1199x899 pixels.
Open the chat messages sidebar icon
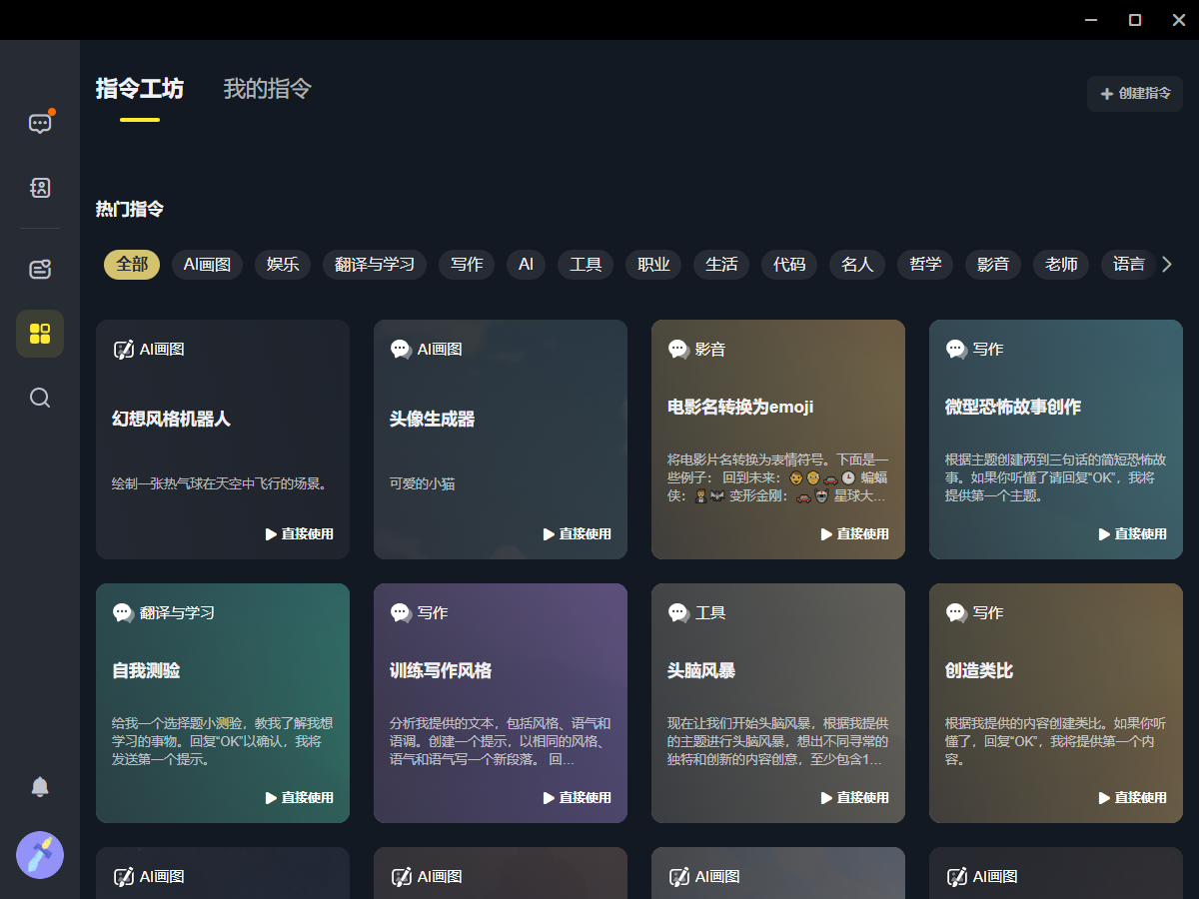click(x=40, y=124)
